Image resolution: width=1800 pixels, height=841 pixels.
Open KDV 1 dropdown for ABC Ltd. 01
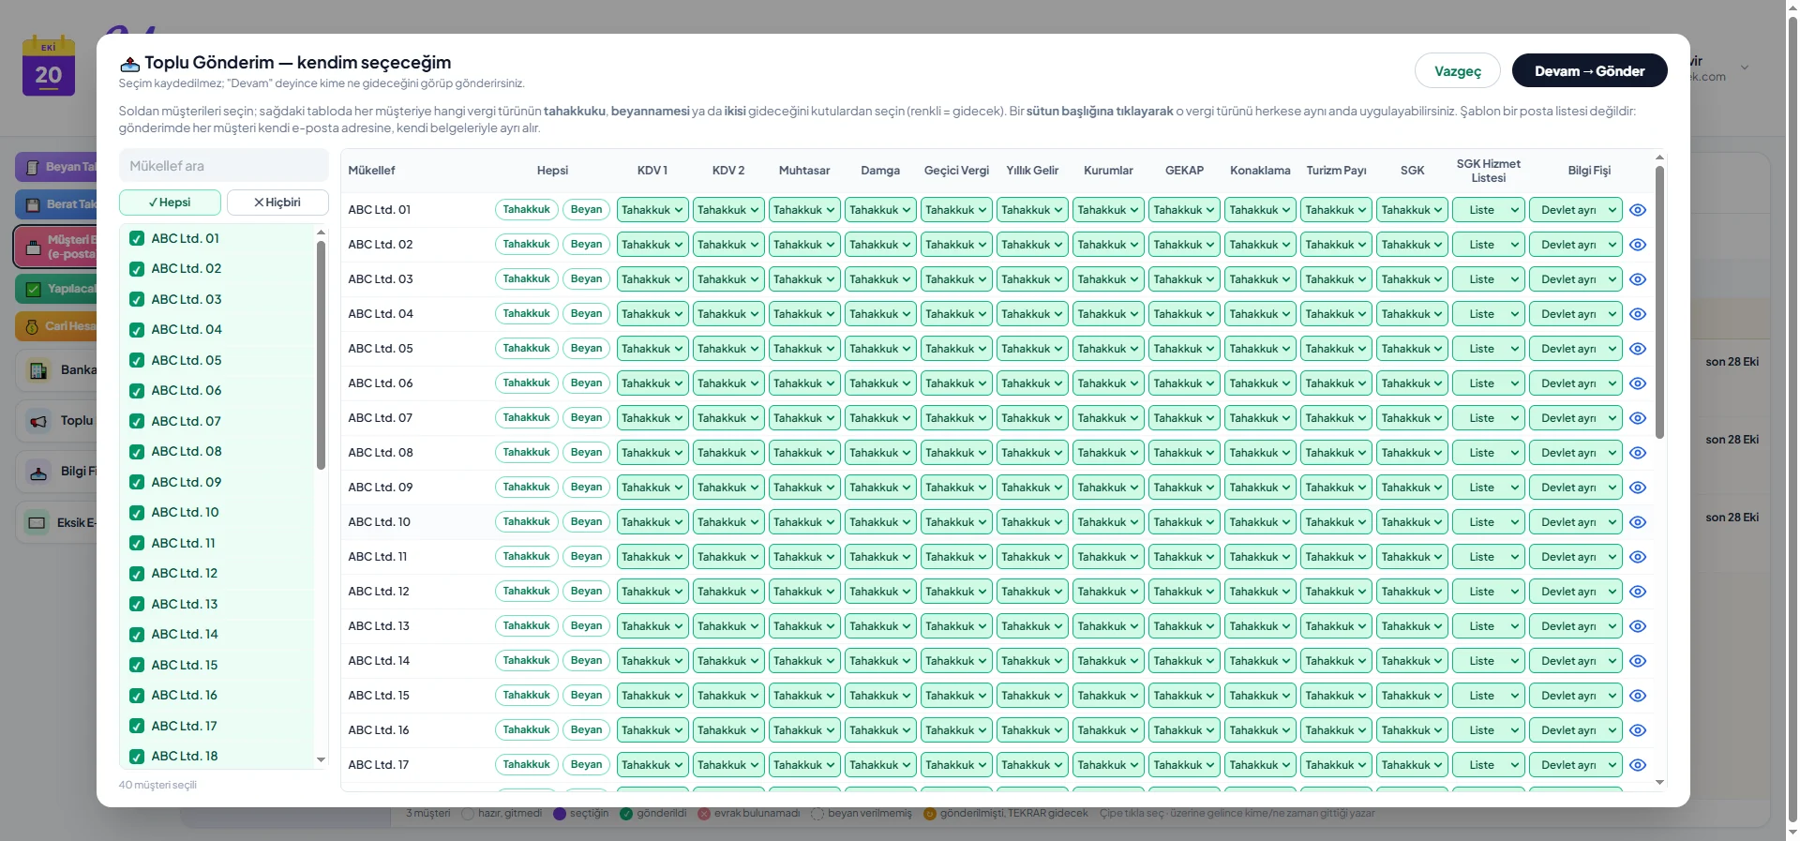click(x=652, y=210)
